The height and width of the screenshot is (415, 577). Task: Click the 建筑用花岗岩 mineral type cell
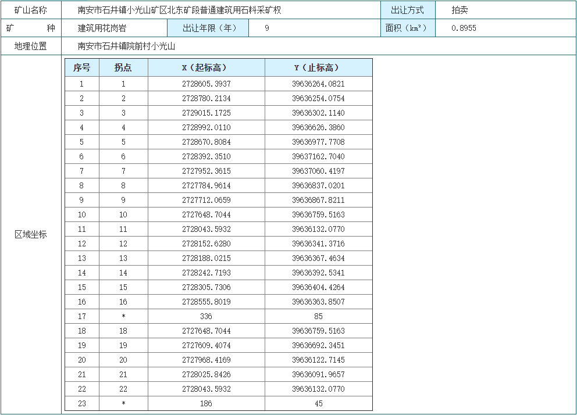tap(102, 28)
